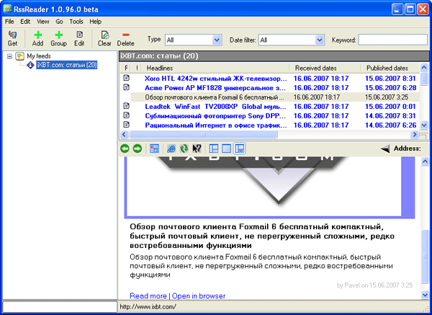Click the byline by Pavel on 15.06.2007

(x=374, y=285)
